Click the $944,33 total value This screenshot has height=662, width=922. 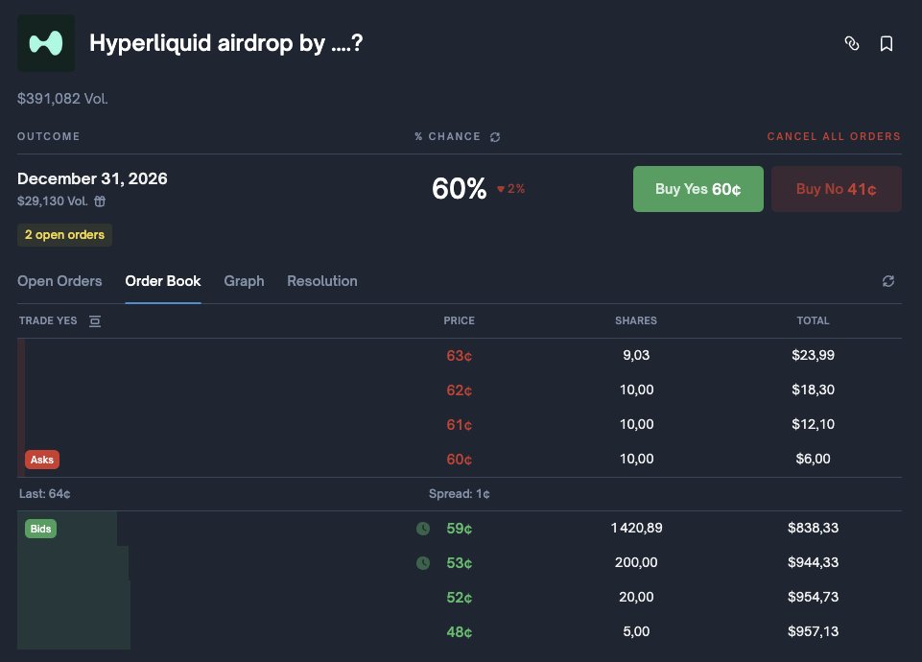pyautogui.click(x=814, y=562)
